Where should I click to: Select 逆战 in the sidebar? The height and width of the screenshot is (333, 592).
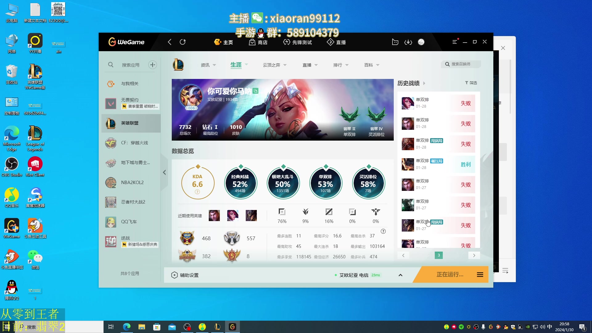pos(131,241)
